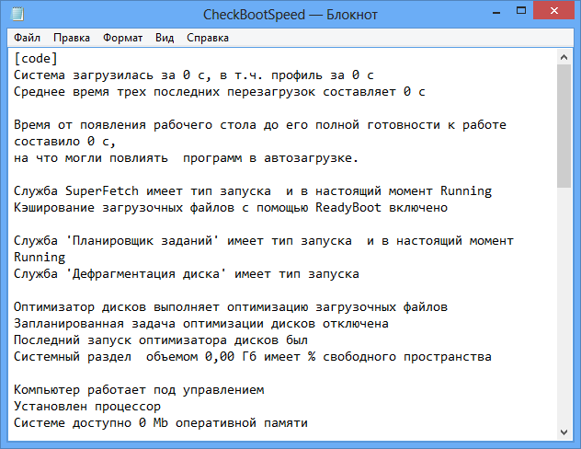The width and height of the screenshot is (581, 449).
Task: Open the Правка menu
Action: pos(72,38)
